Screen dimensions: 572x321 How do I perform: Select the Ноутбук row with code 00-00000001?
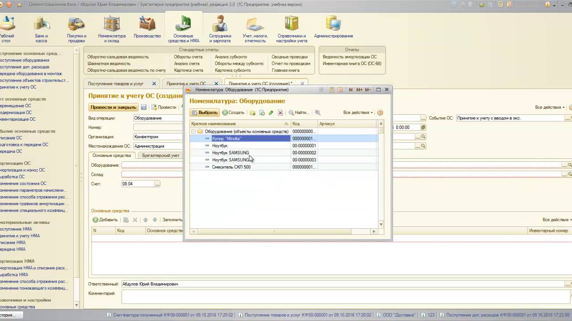[x=284, y=146]
